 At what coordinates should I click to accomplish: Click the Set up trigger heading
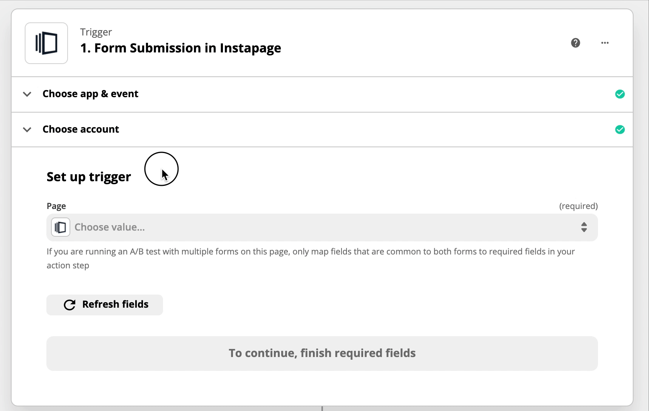89,177
